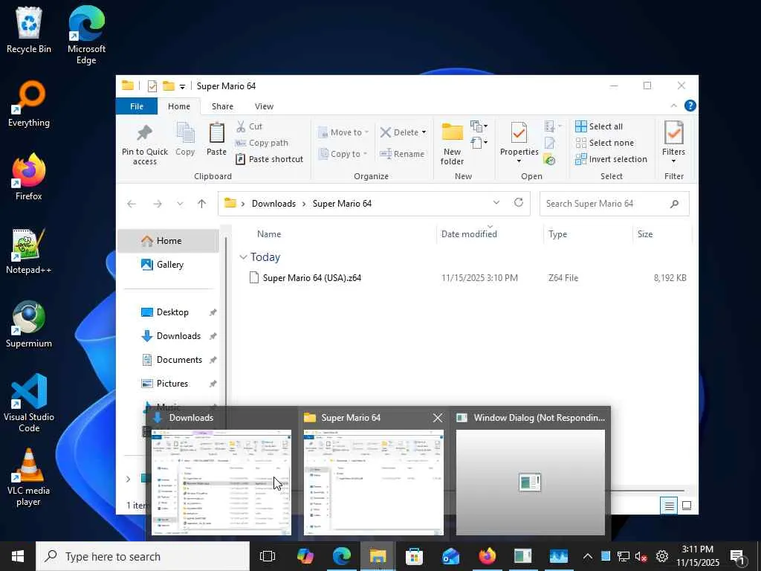
Task: Switch to the Share ribbon tab
Action: pyautogui.click(x=222, y=106)
